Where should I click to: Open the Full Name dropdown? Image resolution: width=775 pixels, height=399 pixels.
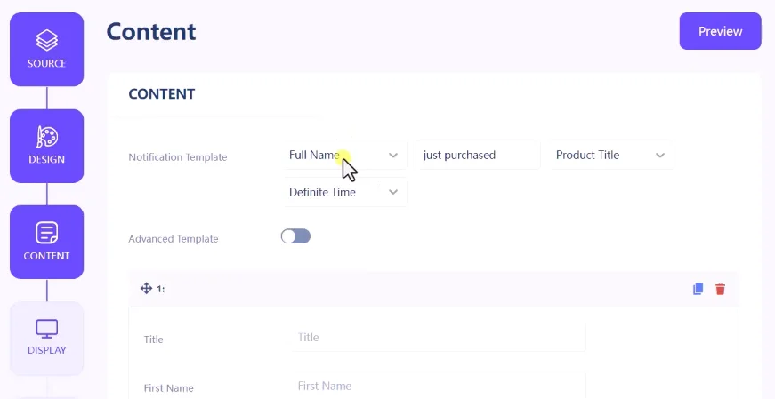click(x=345, y=155)
